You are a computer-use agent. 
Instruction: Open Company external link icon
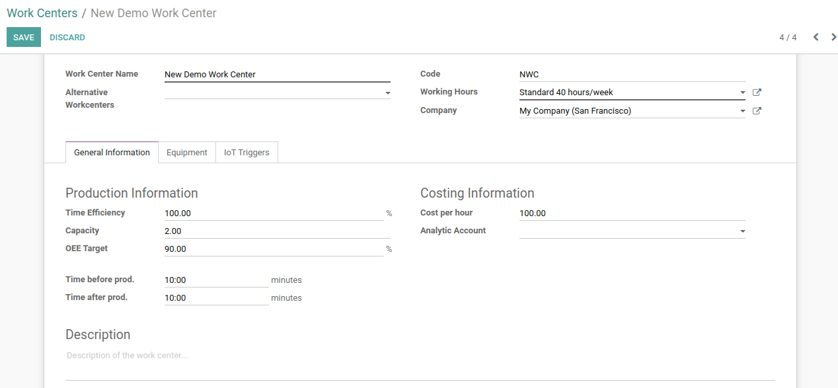757,111
